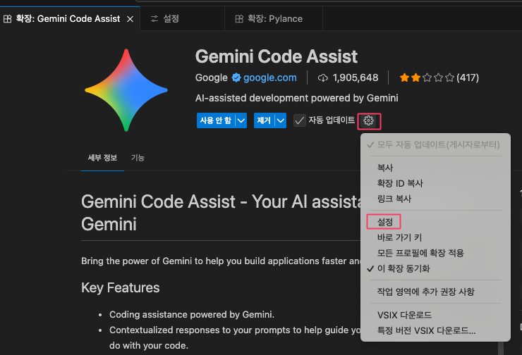The image size is (522, 355).
Task: Click the 제거 button
Action: 264,120
